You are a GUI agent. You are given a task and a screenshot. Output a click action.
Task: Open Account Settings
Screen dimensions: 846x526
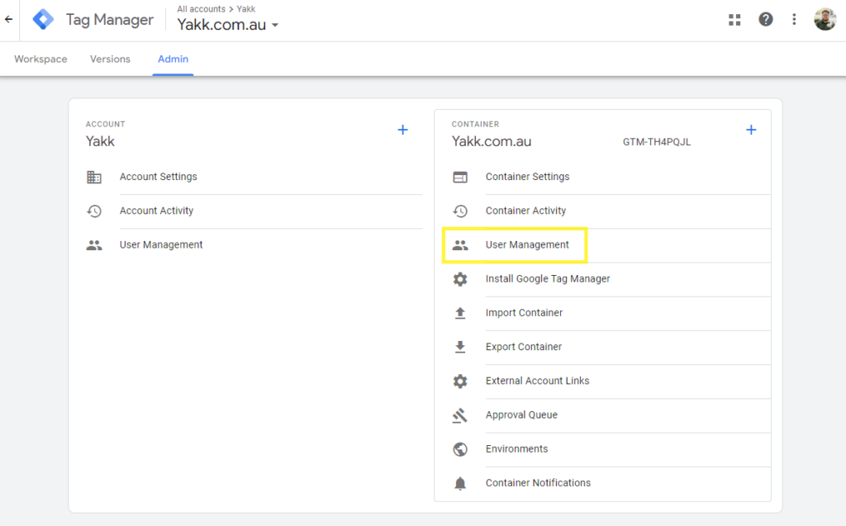(158, 177)
